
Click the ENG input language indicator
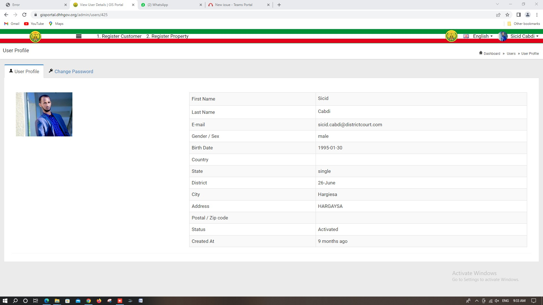pos(505,301)
